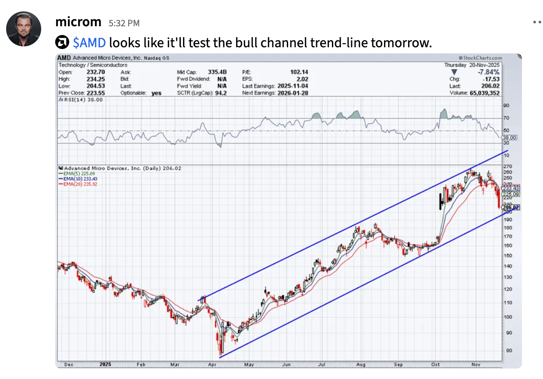The height and width of the screenshot is (379, 543).
Task: Click the current price tag 206.02 on axis
Action: 511,207
